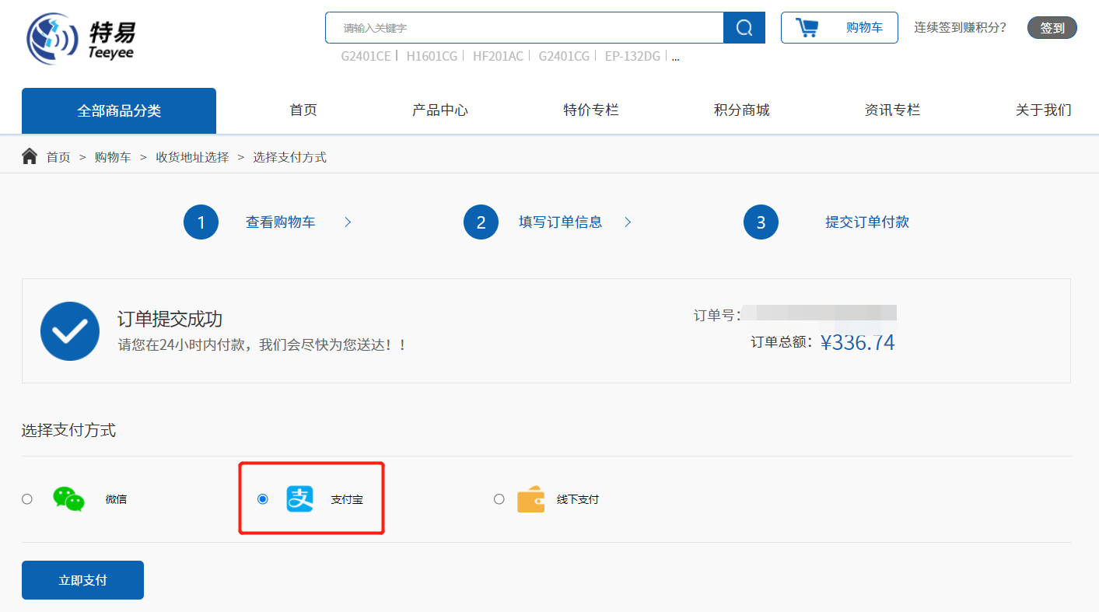Click the WeChat pay logo
Screen dimensions: 1099x612
pyautogui.click(x=68, y=499)
